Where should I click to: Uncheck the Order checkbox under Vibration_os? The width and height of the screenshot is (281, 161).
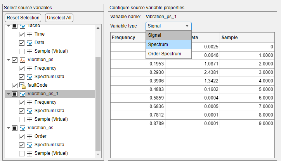coord(22,136)
